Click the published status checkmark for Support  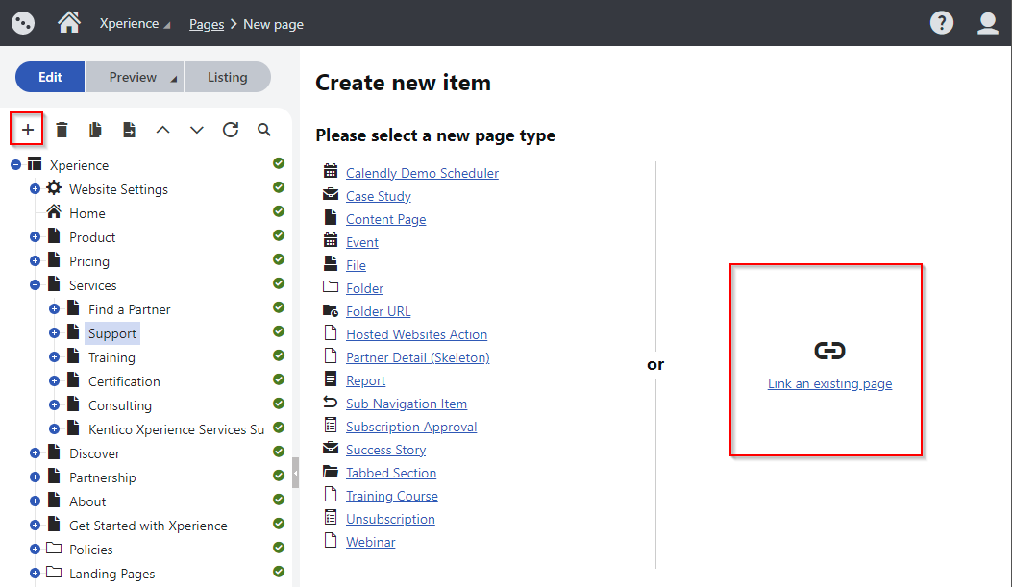click(x=279, y=331)
